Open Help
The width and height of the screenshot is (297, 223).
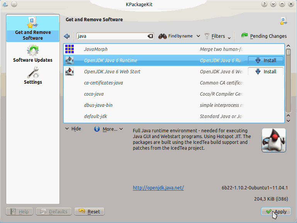coord(19,211)
